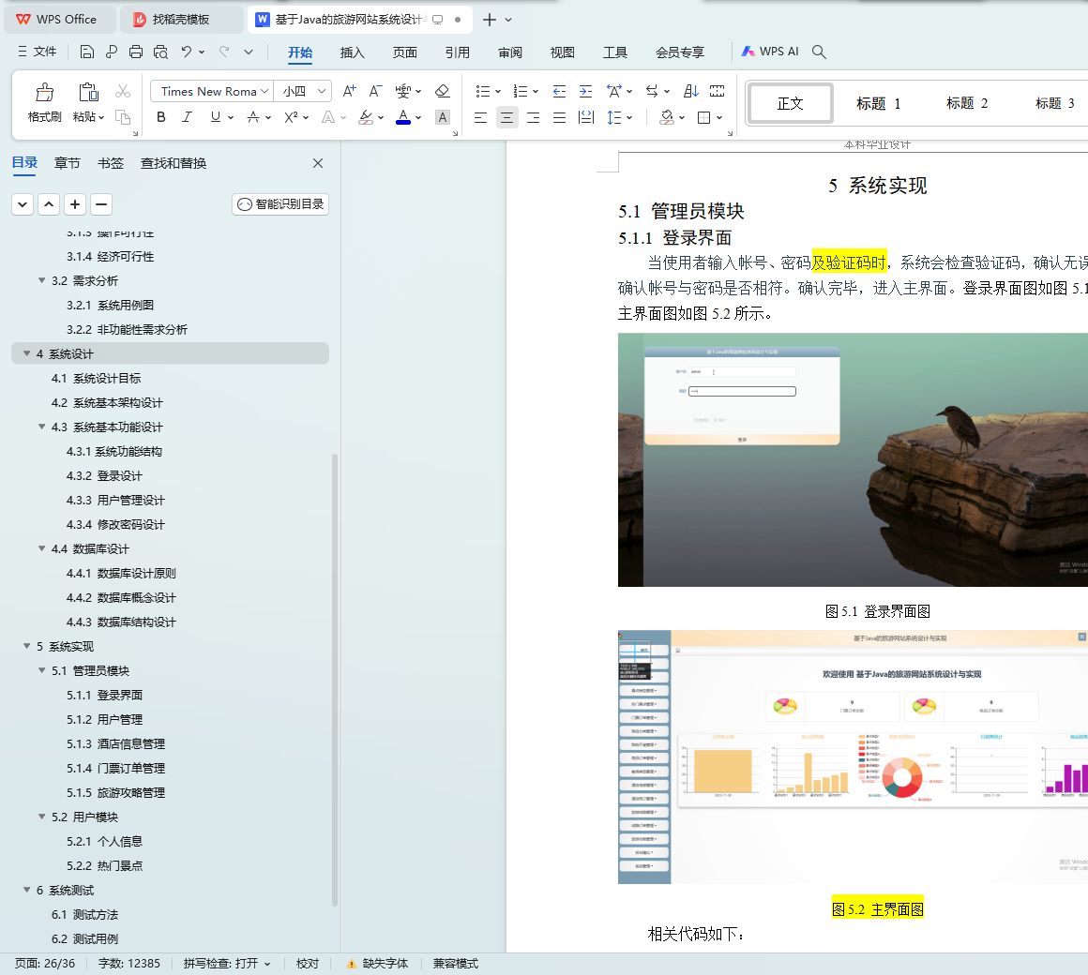This screenshot has height=975, width=1088.
Task: Click 拼写检查 status bar entry
Action: pos(227,963)
